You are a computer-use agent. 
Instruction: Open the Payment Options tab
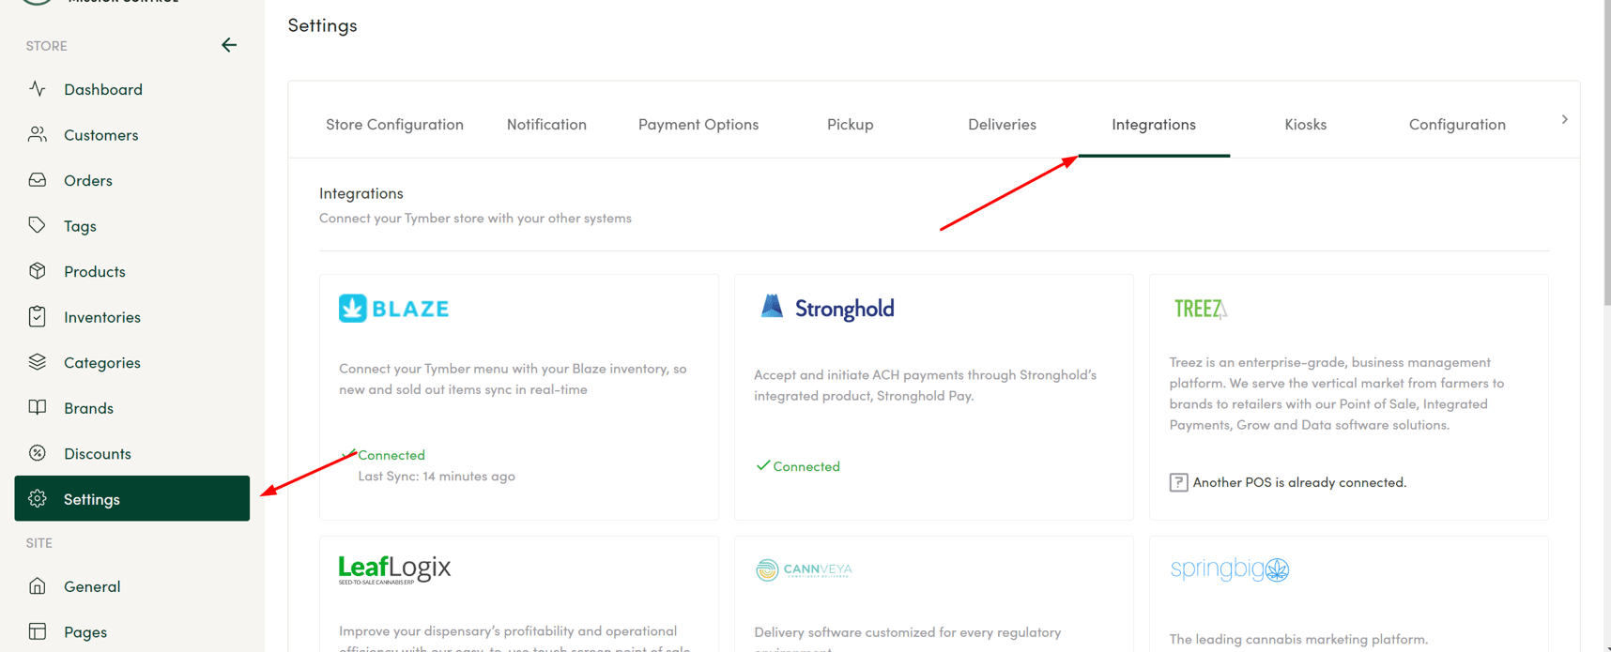point(698,124)
